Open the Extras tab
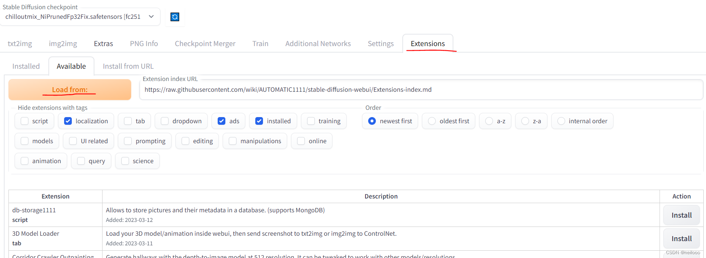706x258 pixels. (x=104, y=44)
